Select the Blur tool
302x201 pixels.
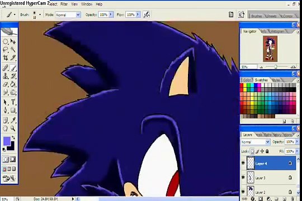6,93
